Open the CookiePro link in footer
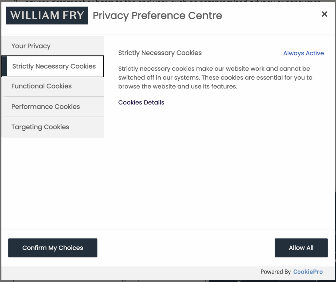Viewport: 336px width, 282px height. [x=308, y=272]
